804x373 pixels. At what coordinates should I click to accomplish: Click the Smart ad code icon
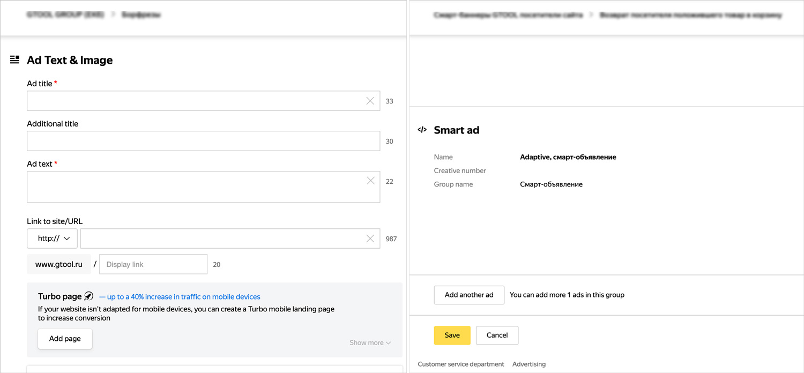tap(422, 130)
